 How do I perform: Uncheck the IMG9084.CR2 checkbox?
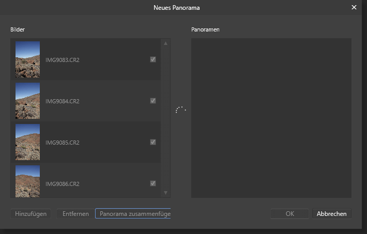click(x=153, y=101)
